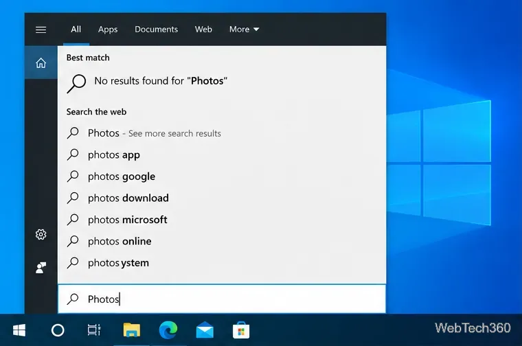Open 'Photos - See more search results'
This screenshot has width=522, height=346.
[222, 133]
